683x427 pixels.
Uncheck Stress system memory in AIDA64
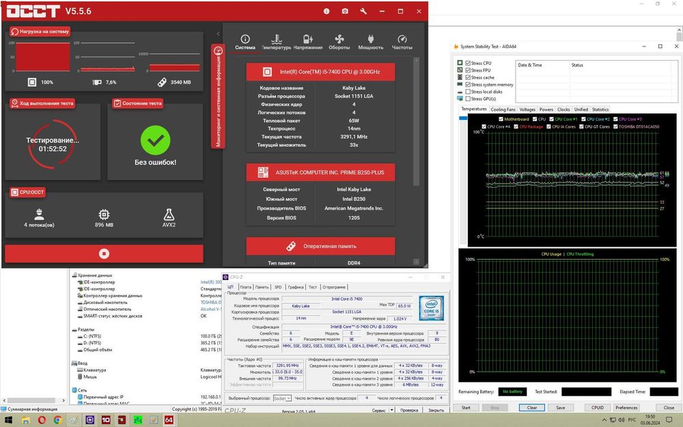(x=468, y=85)
